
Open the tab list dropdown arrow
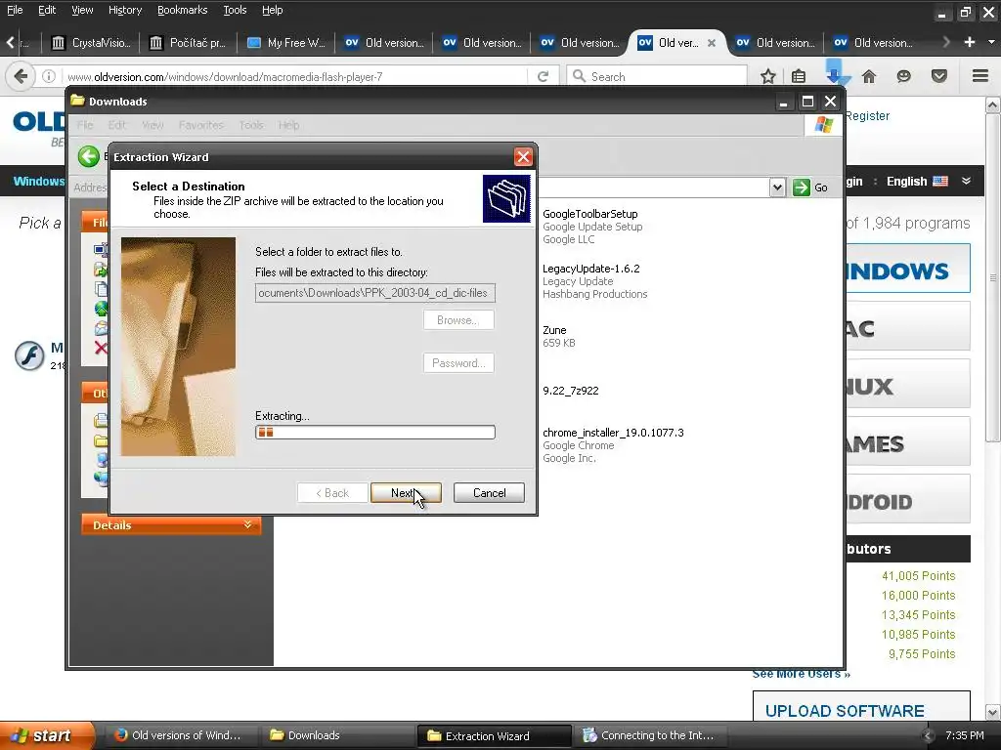tap(991, 42)
